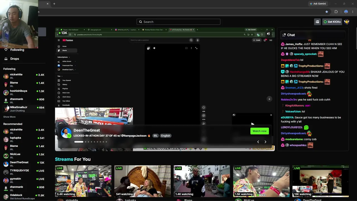This screenshot has height=201, width=357.
Task: Click the Just Chatting category under MikeSmallsJr
Action: [x=17, y=111]
